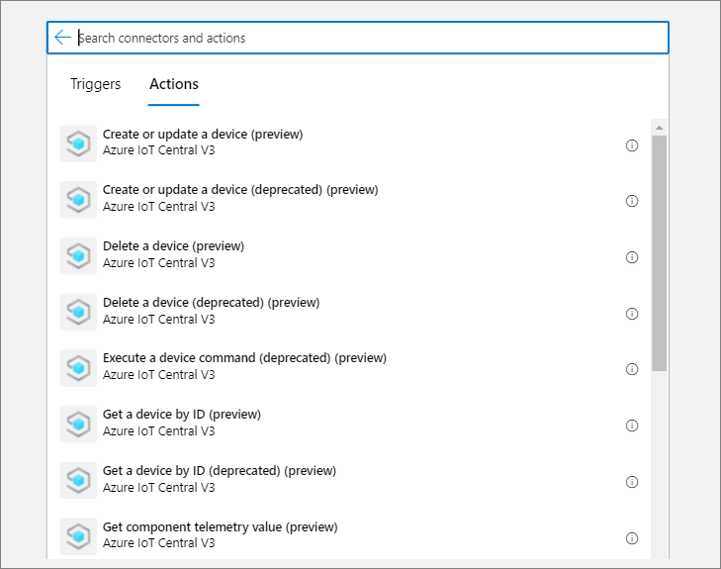This screenshot has height=569, width=721.
Task: Click the Azure IoT Central icon beside Get a device by ID (preview)
Action: point(78,425)
